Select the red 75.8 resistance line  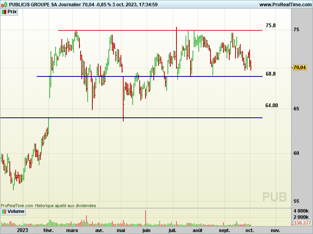[156, 30]
